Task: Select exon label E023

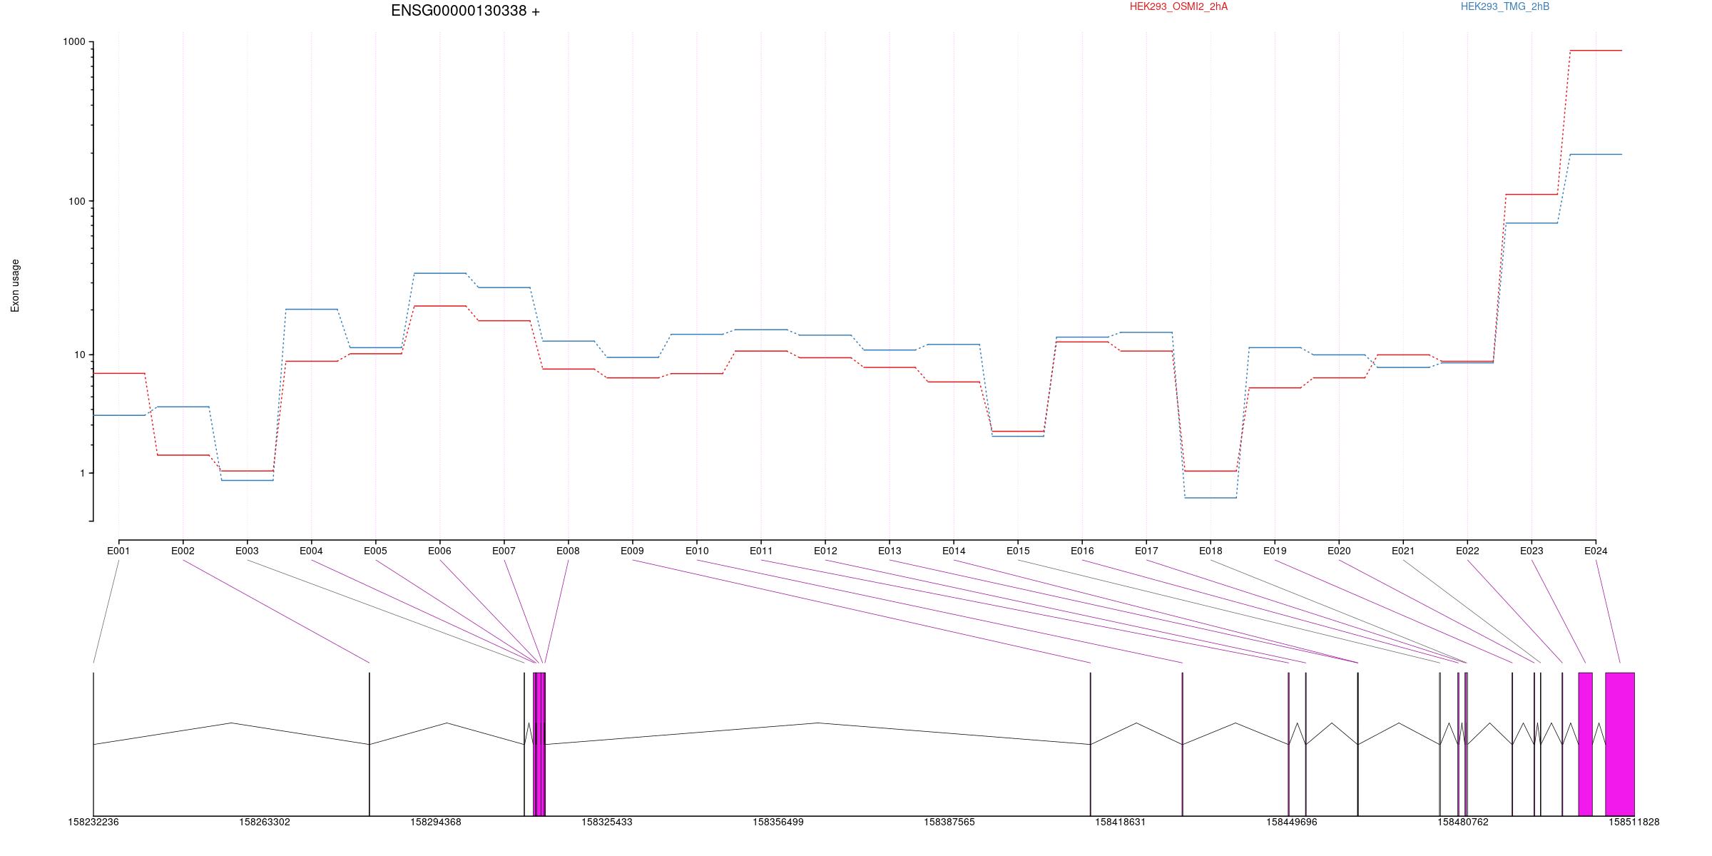Action: click(1532, 551)
